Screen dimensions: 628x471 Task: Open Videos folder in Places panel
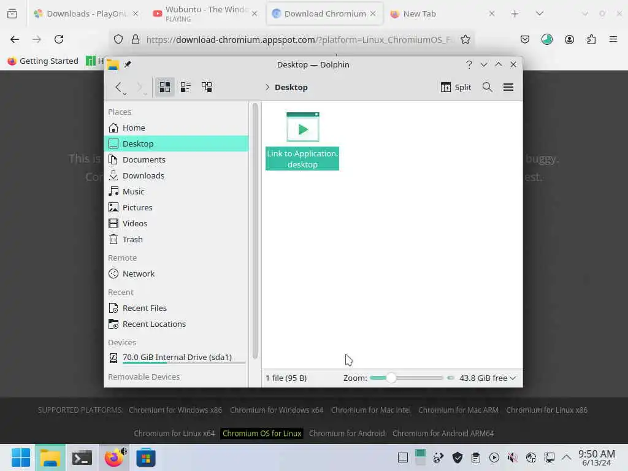pyautogui.click(x=176, y=223)
